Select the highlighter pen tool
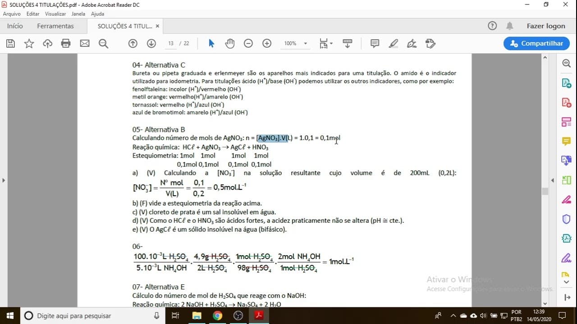Image resolution: width=577 pixels, height=324 pixels. click(393, 44)
